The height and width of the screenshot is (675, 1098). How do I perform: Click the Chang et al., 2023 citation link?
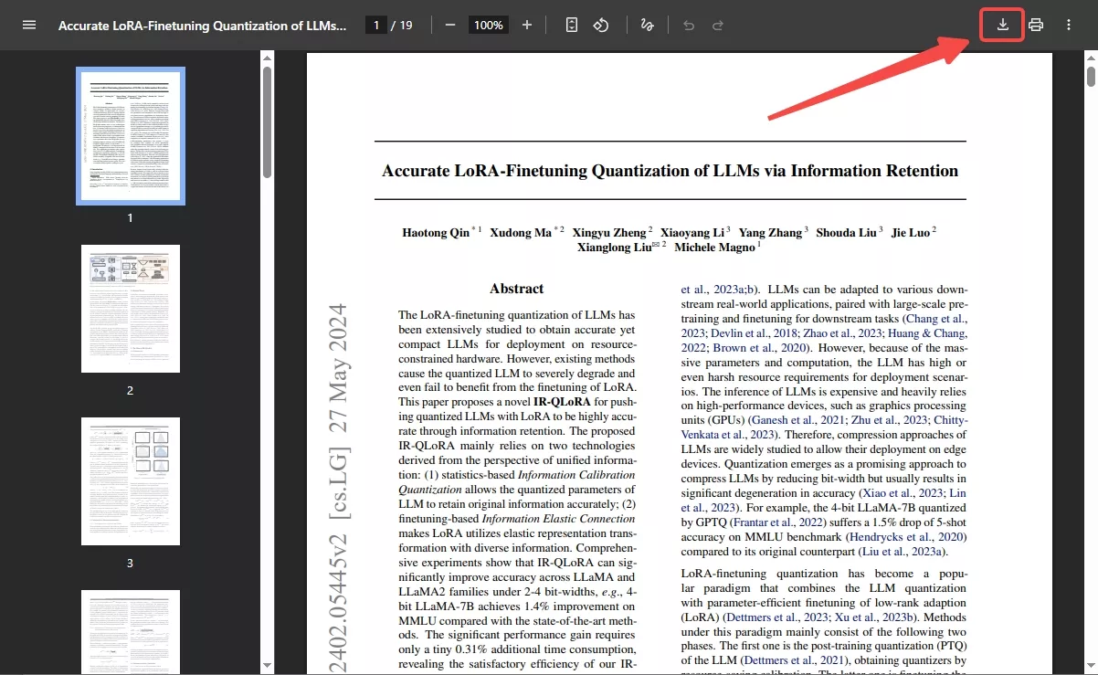coord(935,319)
